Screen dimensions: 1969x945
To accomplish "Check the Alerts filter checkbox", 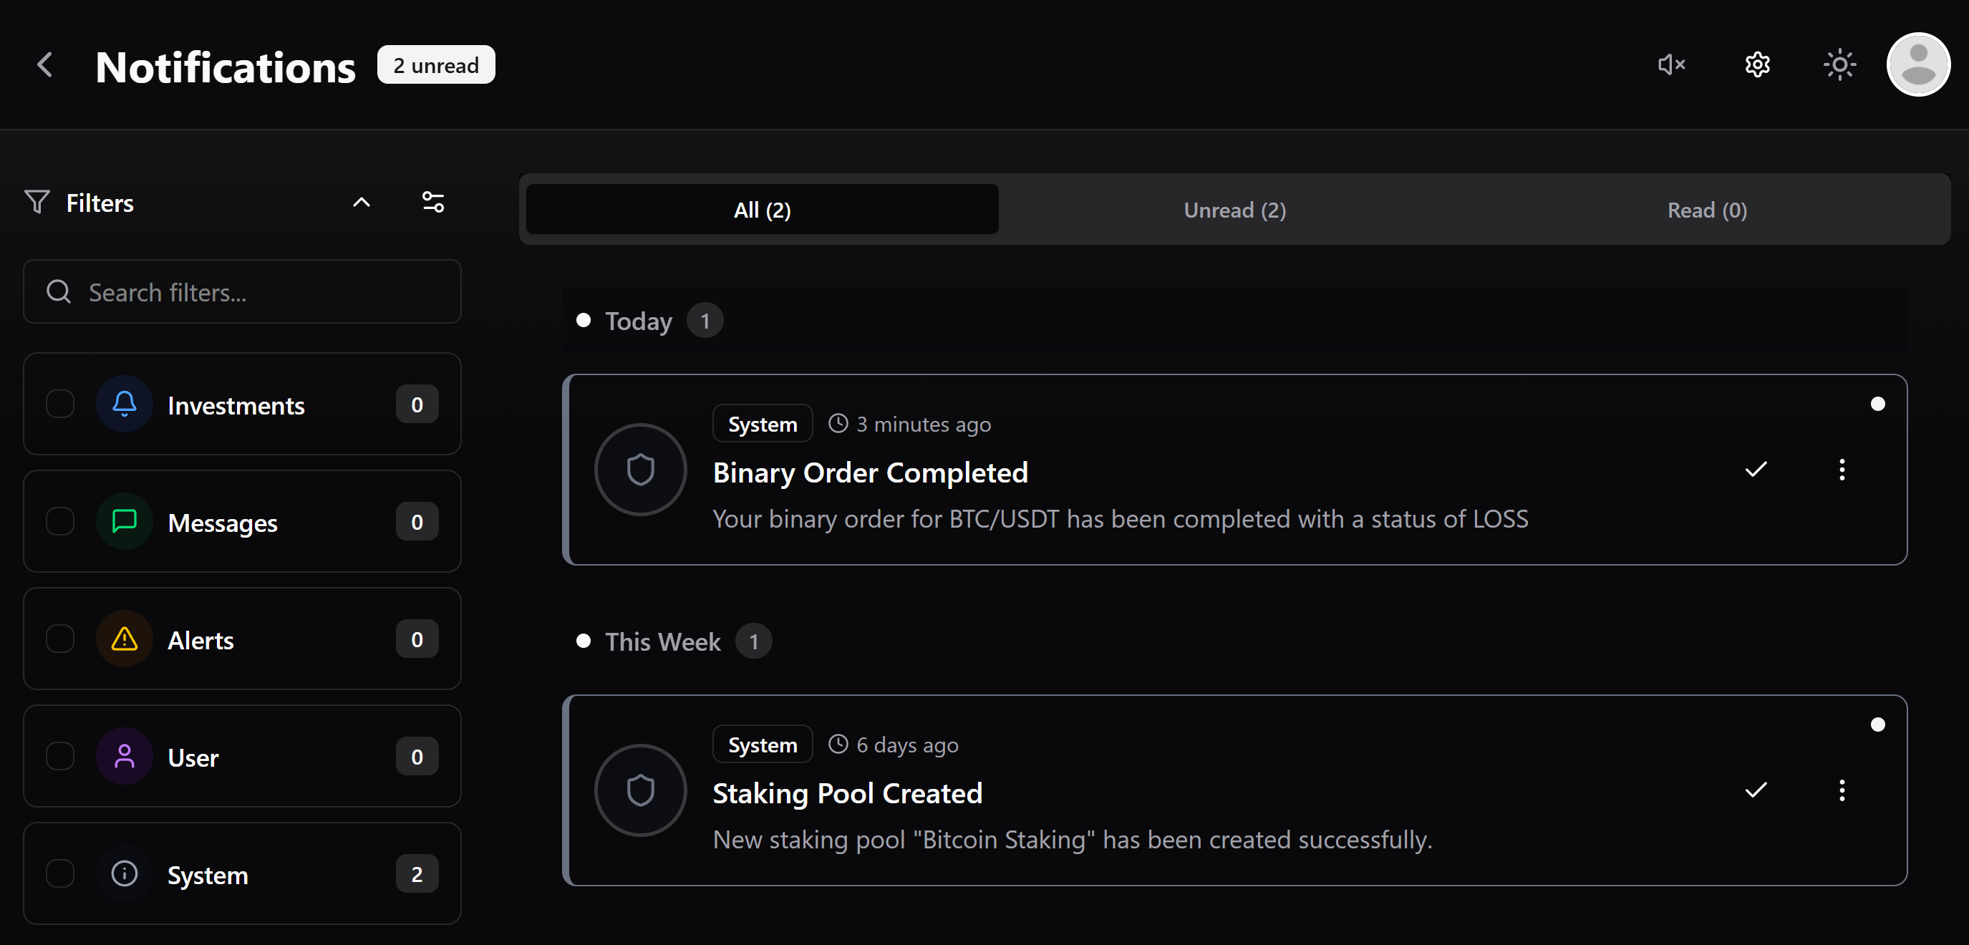I will point(59,640).
